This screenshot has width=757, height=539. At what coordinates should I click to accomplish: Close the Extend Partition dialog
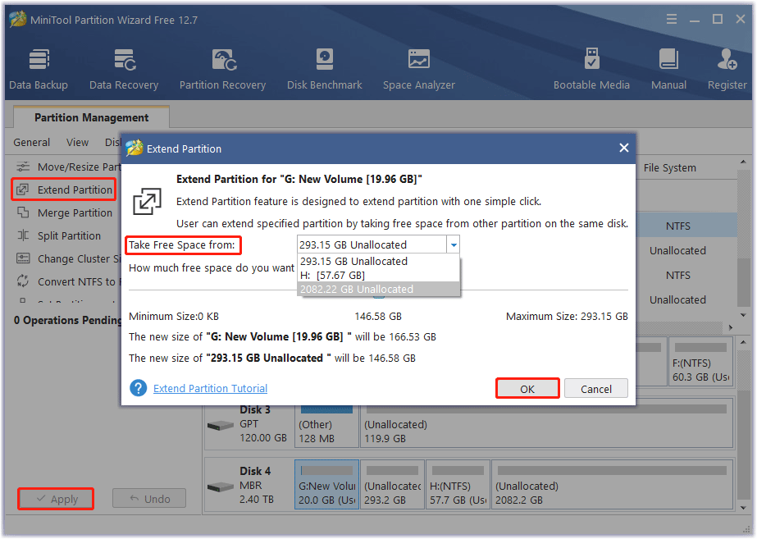624,148
